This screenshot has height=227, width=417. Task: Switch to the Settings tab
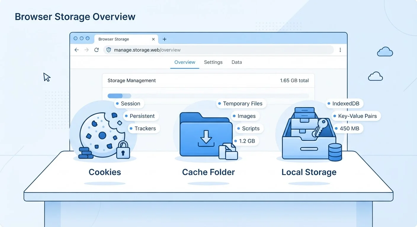[x=213, y=62]
